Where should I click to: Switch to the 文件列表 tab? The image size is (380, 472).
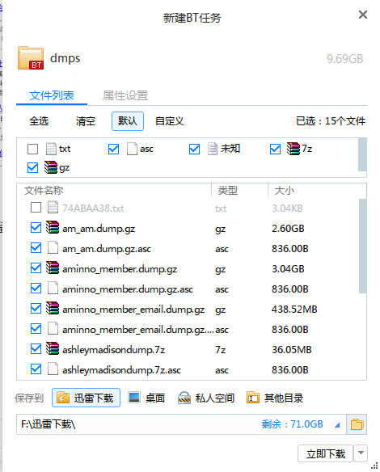coord(52,95)
